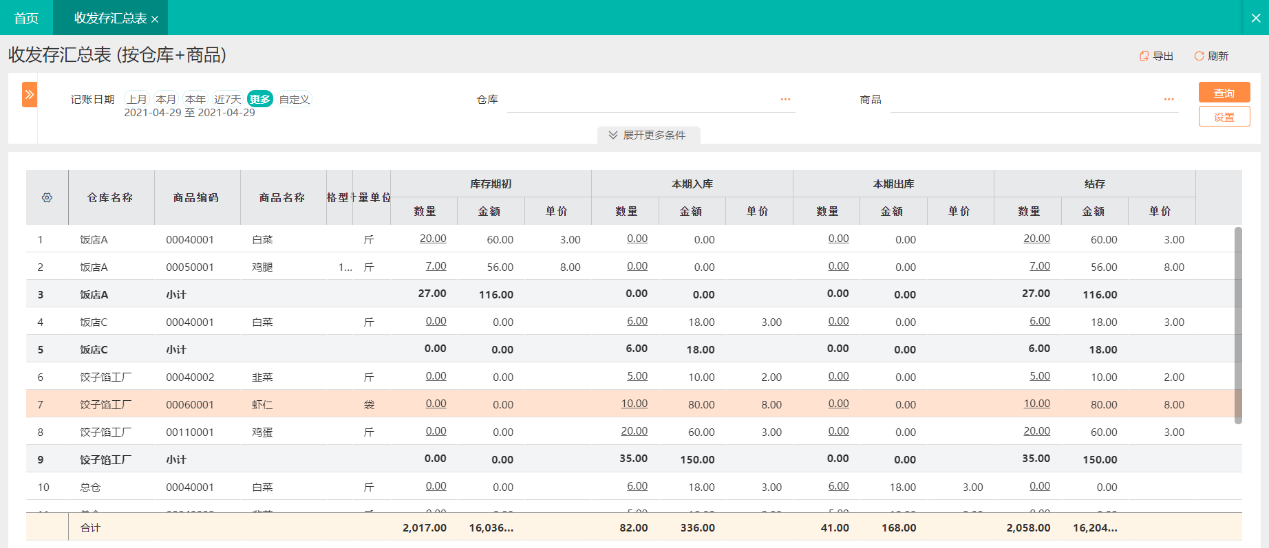Choose the 自定义 custom date option
1269x548 pixels.
(295, 99)
